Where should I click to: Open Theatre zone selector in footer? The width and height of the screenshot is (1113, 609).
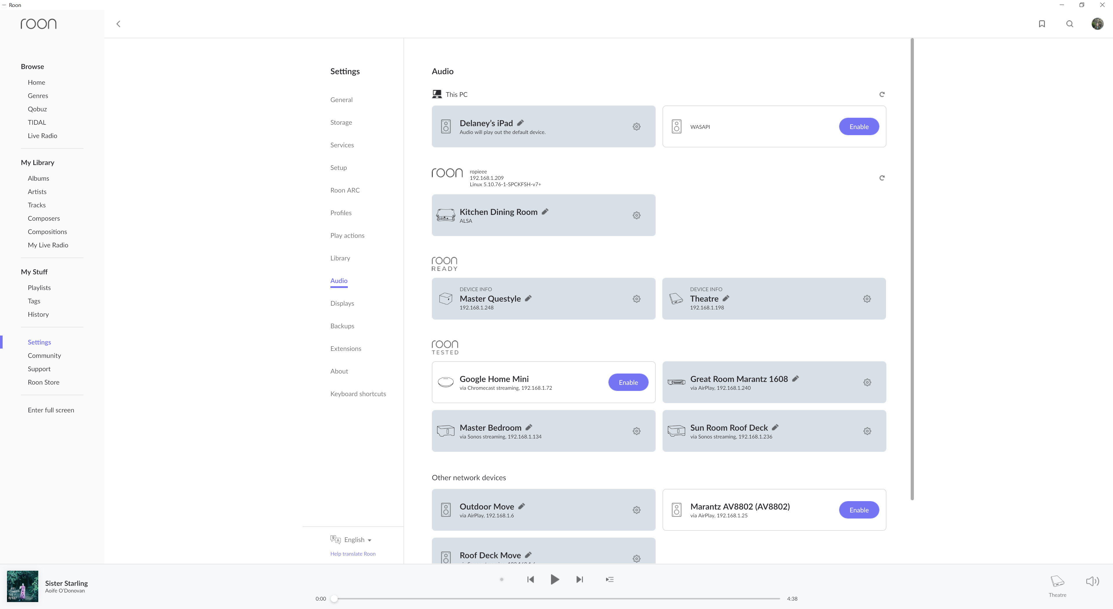pyautogui.click(x=1057, y=585)
